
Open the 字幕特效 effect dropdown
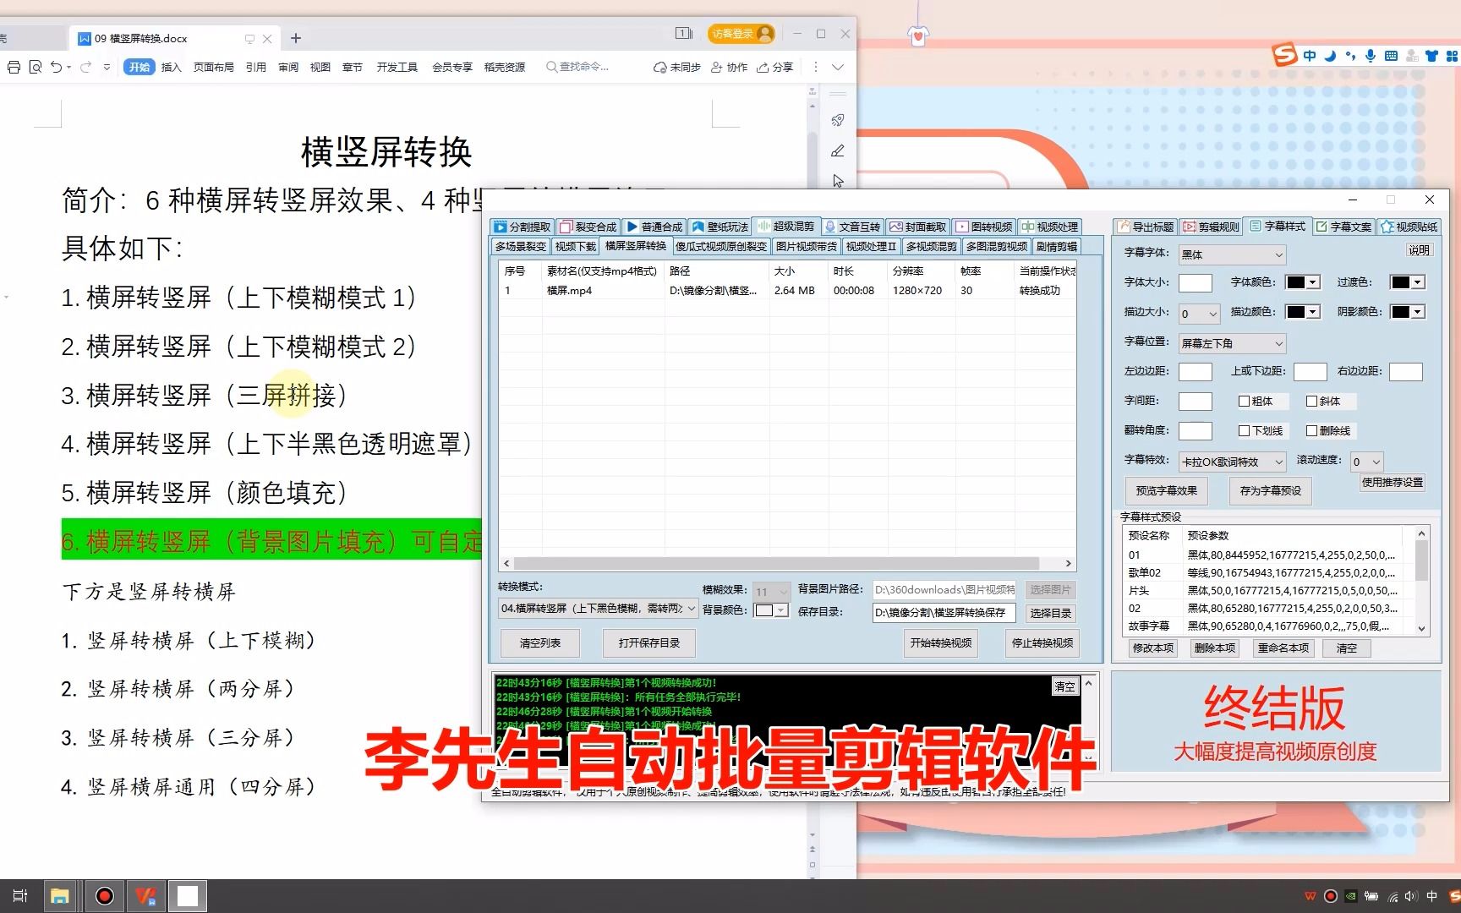click(x=1233, y=462)
